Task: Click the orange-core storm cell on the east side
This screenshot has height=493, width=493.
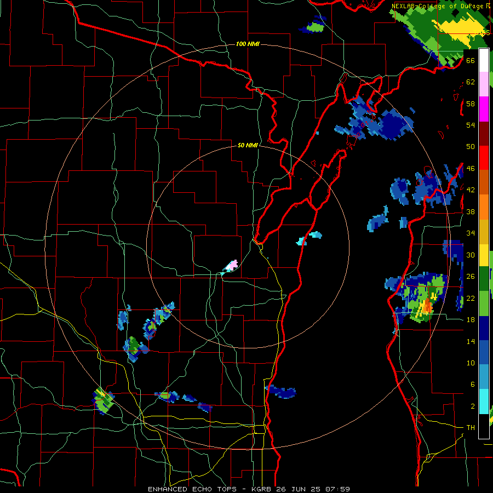Action: click(426, 307)
